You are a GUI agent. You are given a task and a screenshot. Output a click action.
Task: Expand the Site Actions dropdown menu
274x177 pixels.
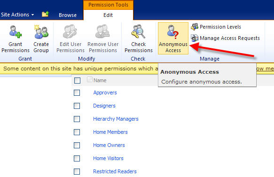pyautogui.click(x=17, y=15)
